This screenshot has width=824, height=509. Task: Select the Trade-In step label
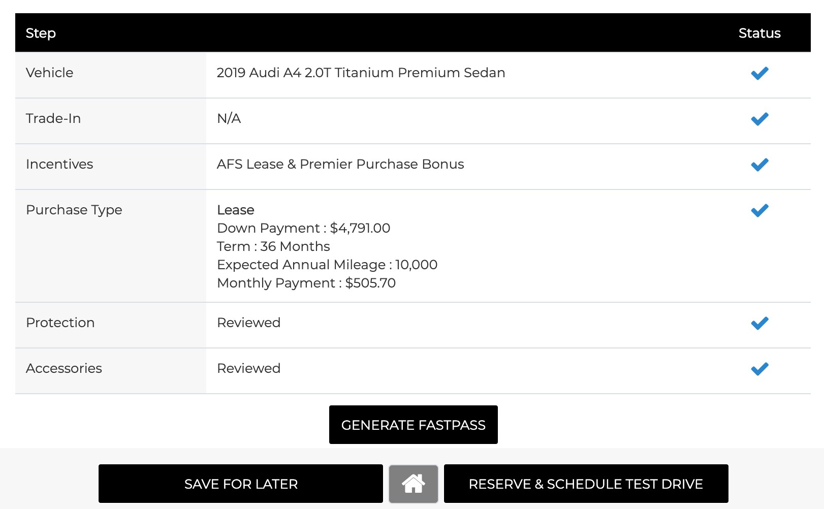point(53,118)
